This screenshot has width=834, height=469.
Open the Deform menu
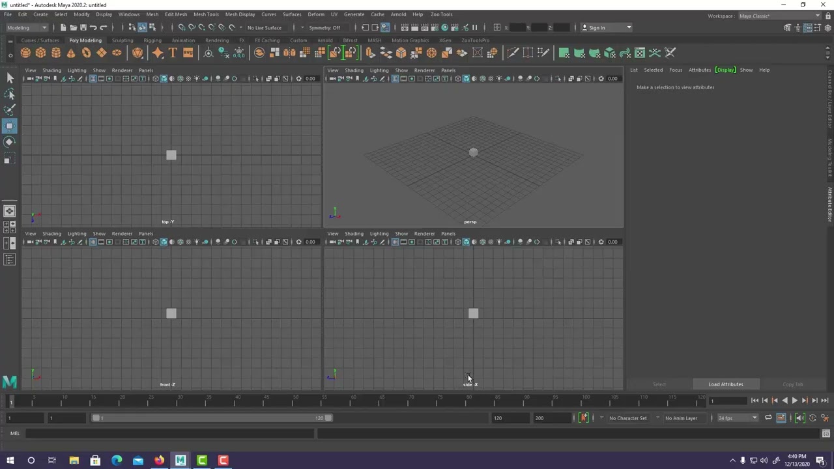pos(316,14)
